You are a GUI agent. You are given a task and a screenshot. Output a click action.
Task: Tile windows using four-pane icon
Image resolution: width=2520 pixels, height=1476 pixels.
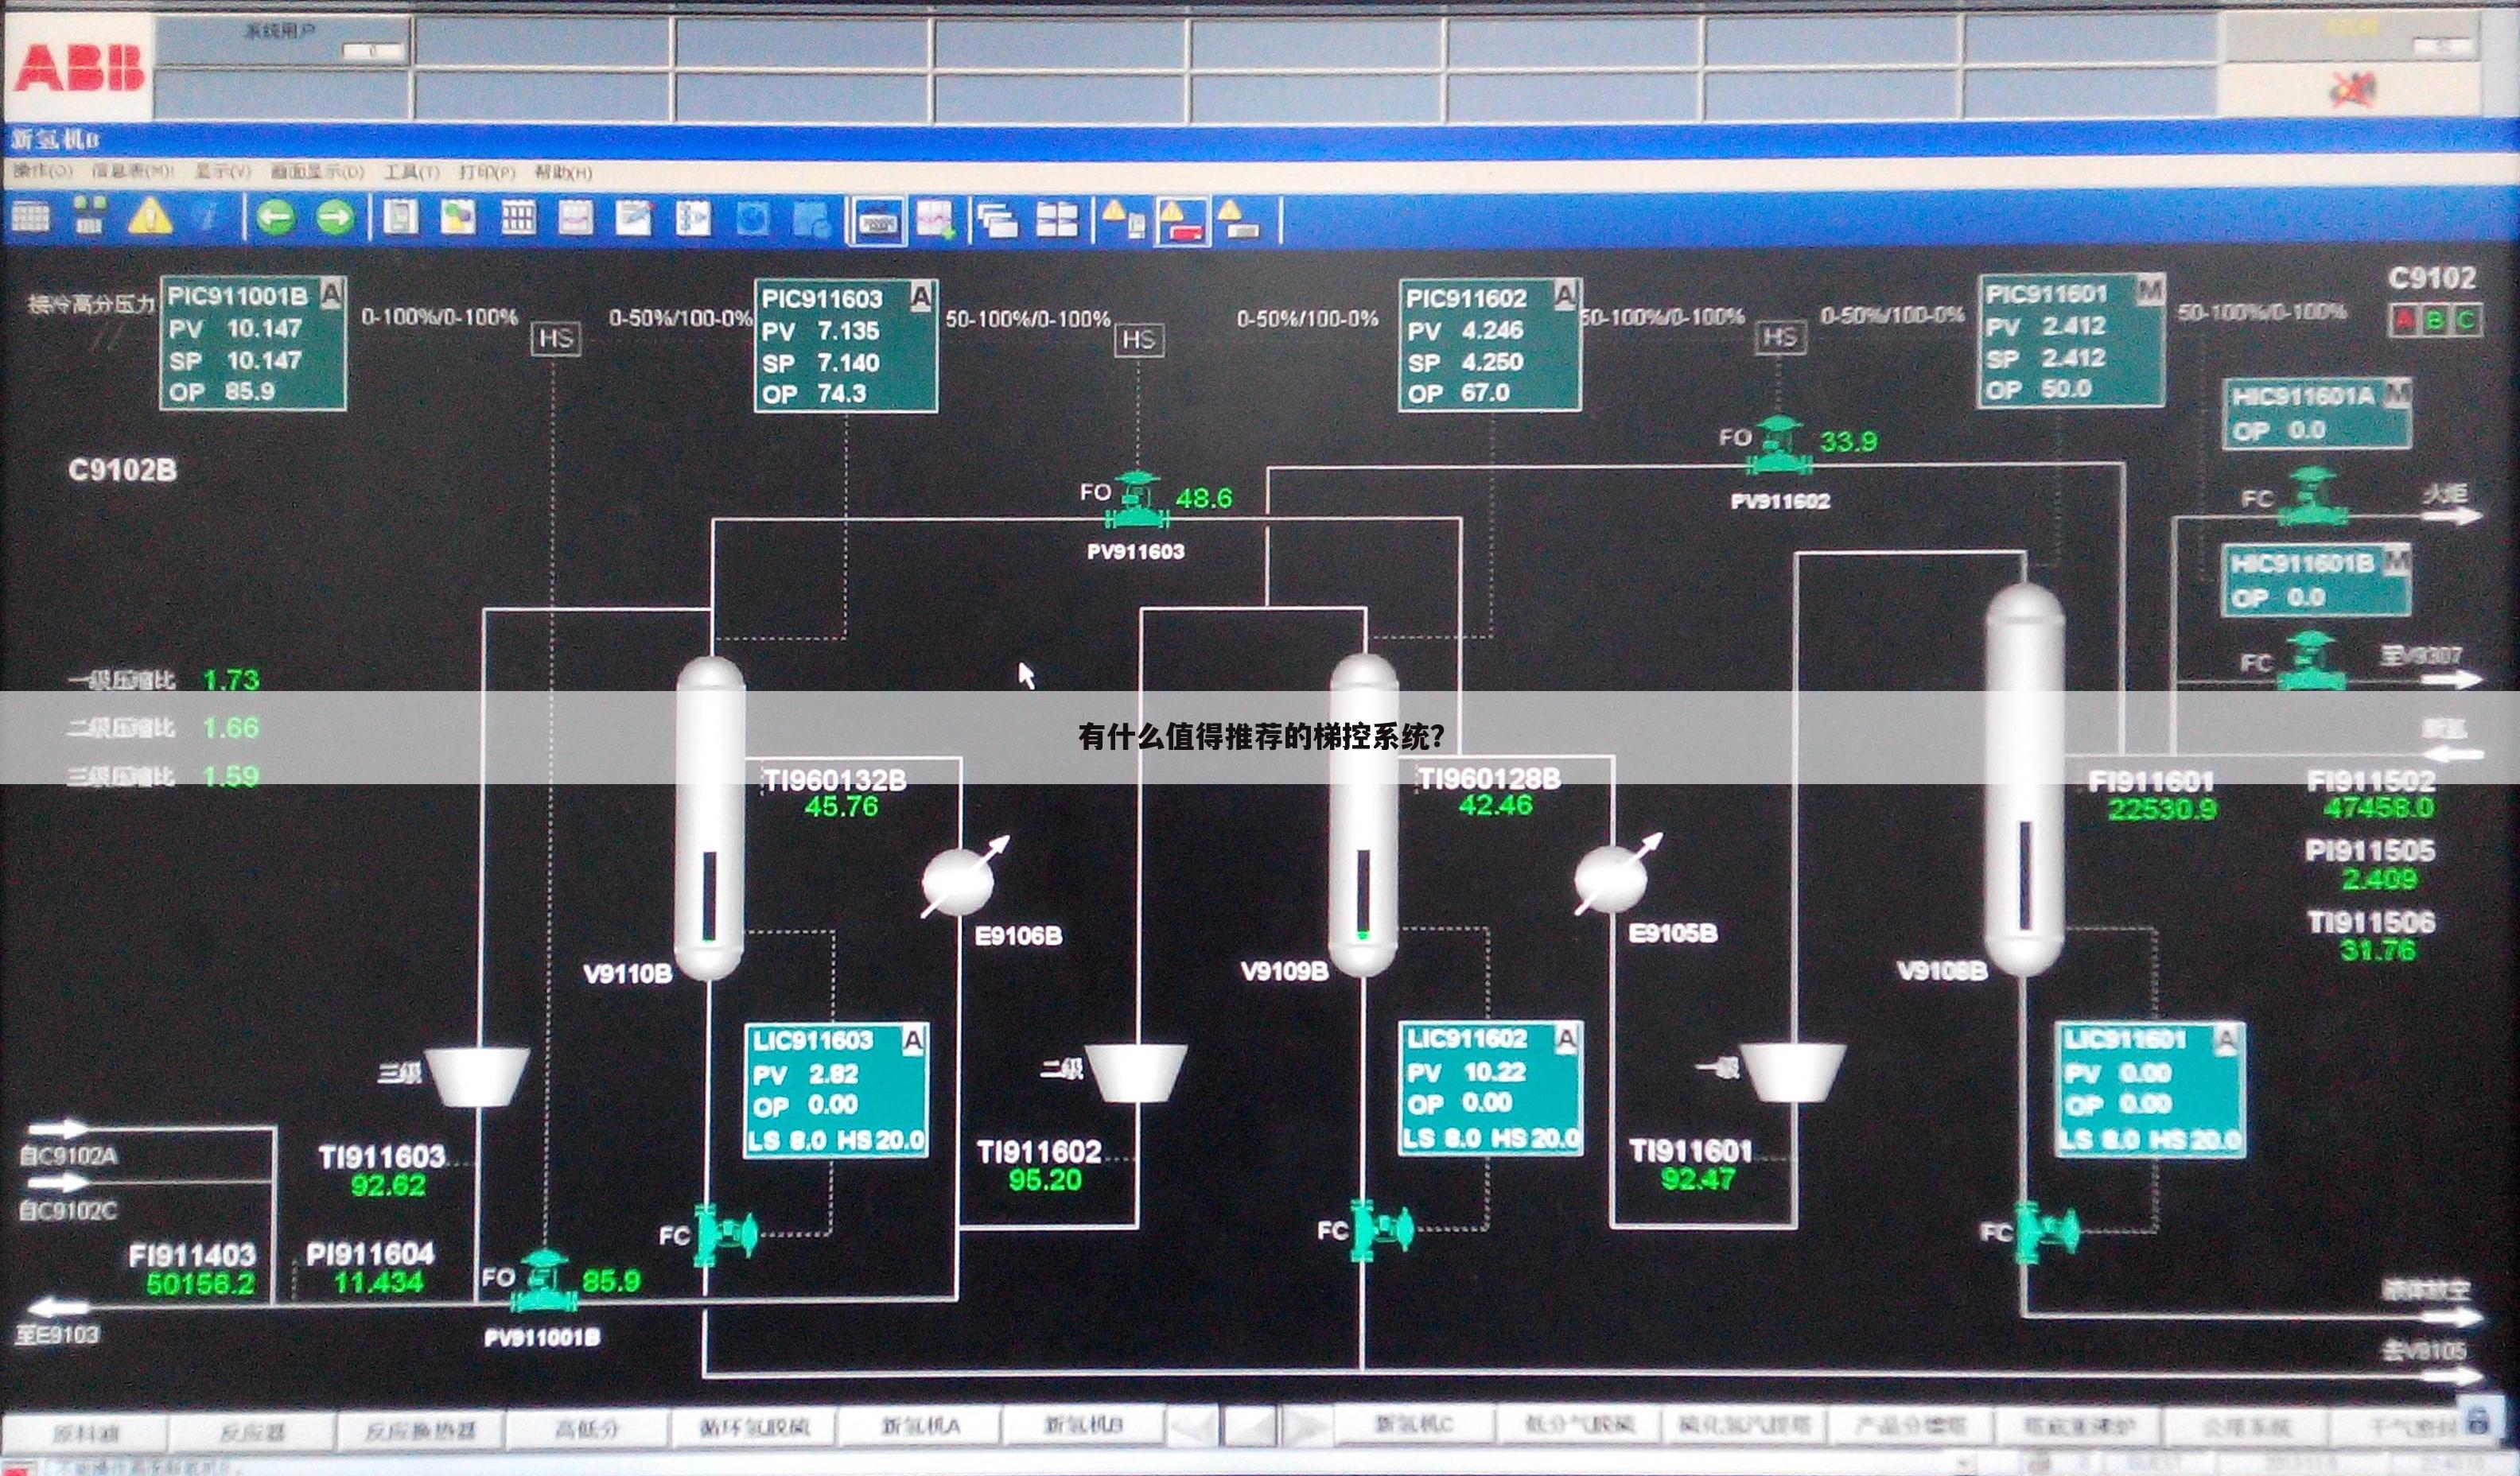1057,219
